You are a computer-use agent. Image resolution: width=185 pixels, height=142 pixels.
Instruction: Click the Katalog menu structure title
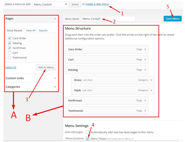pyautogui.click(x=73, y=70)
